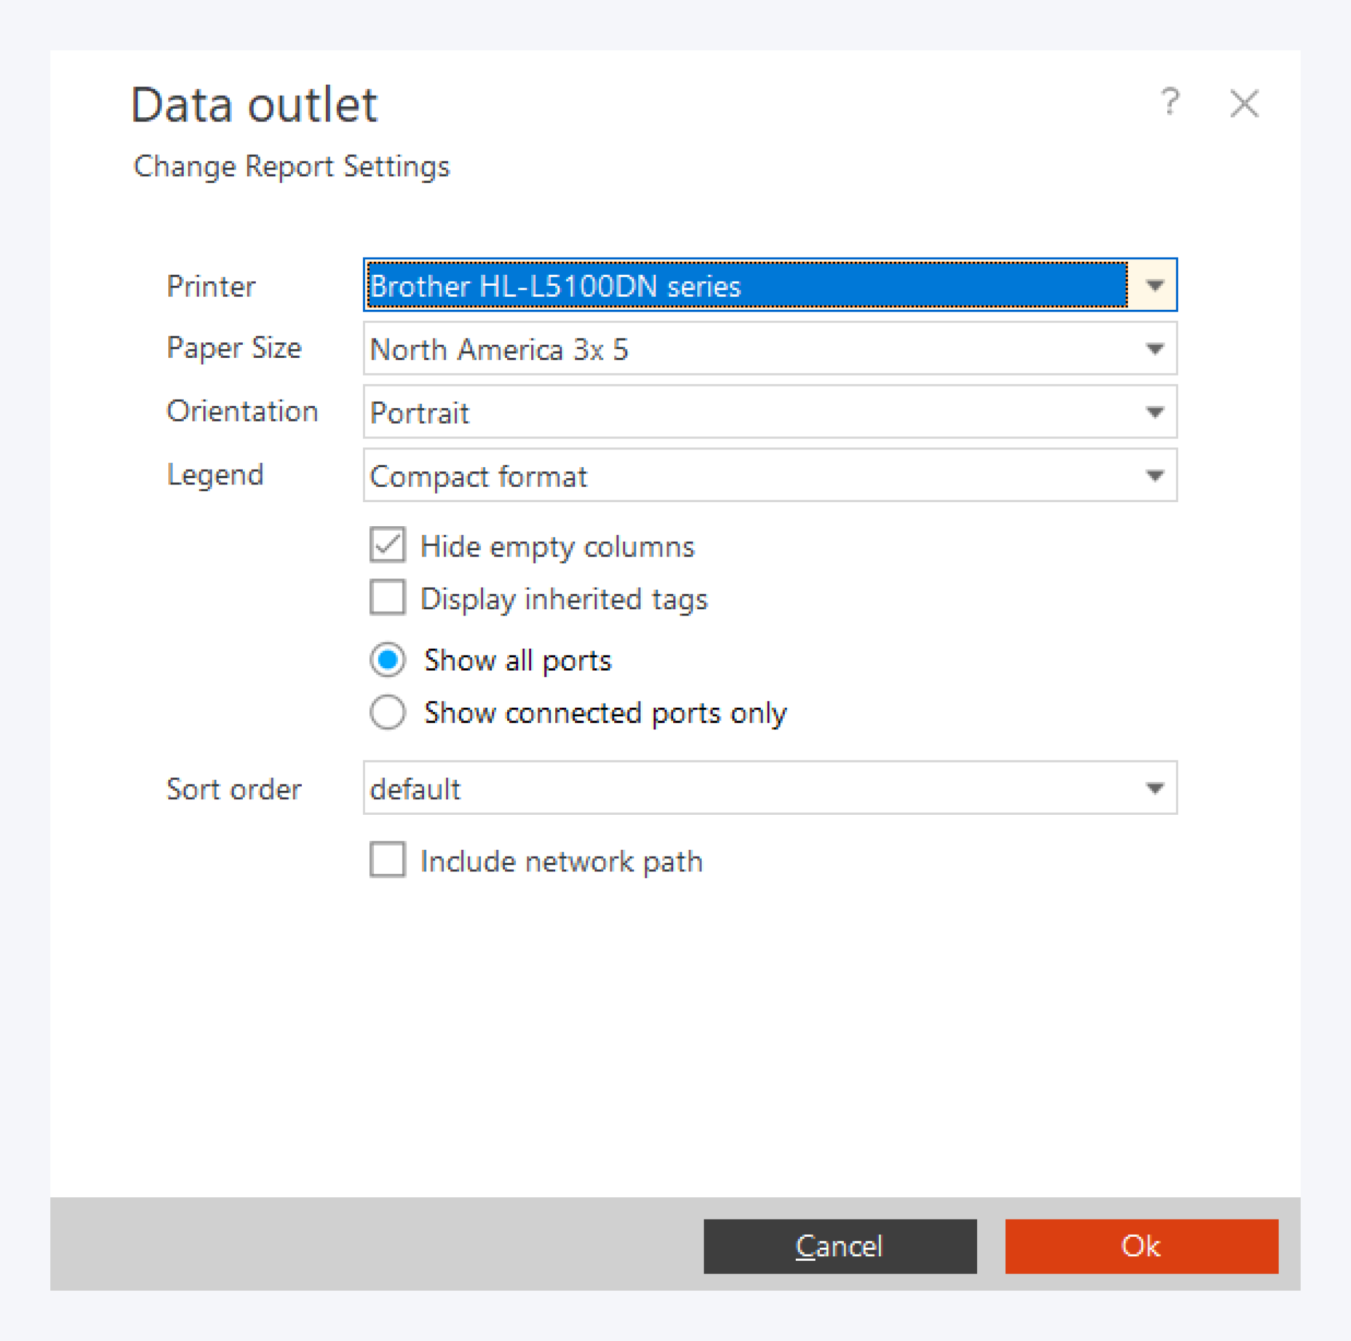
Task: Select Show all ports radio button
Action: point(388,660)
